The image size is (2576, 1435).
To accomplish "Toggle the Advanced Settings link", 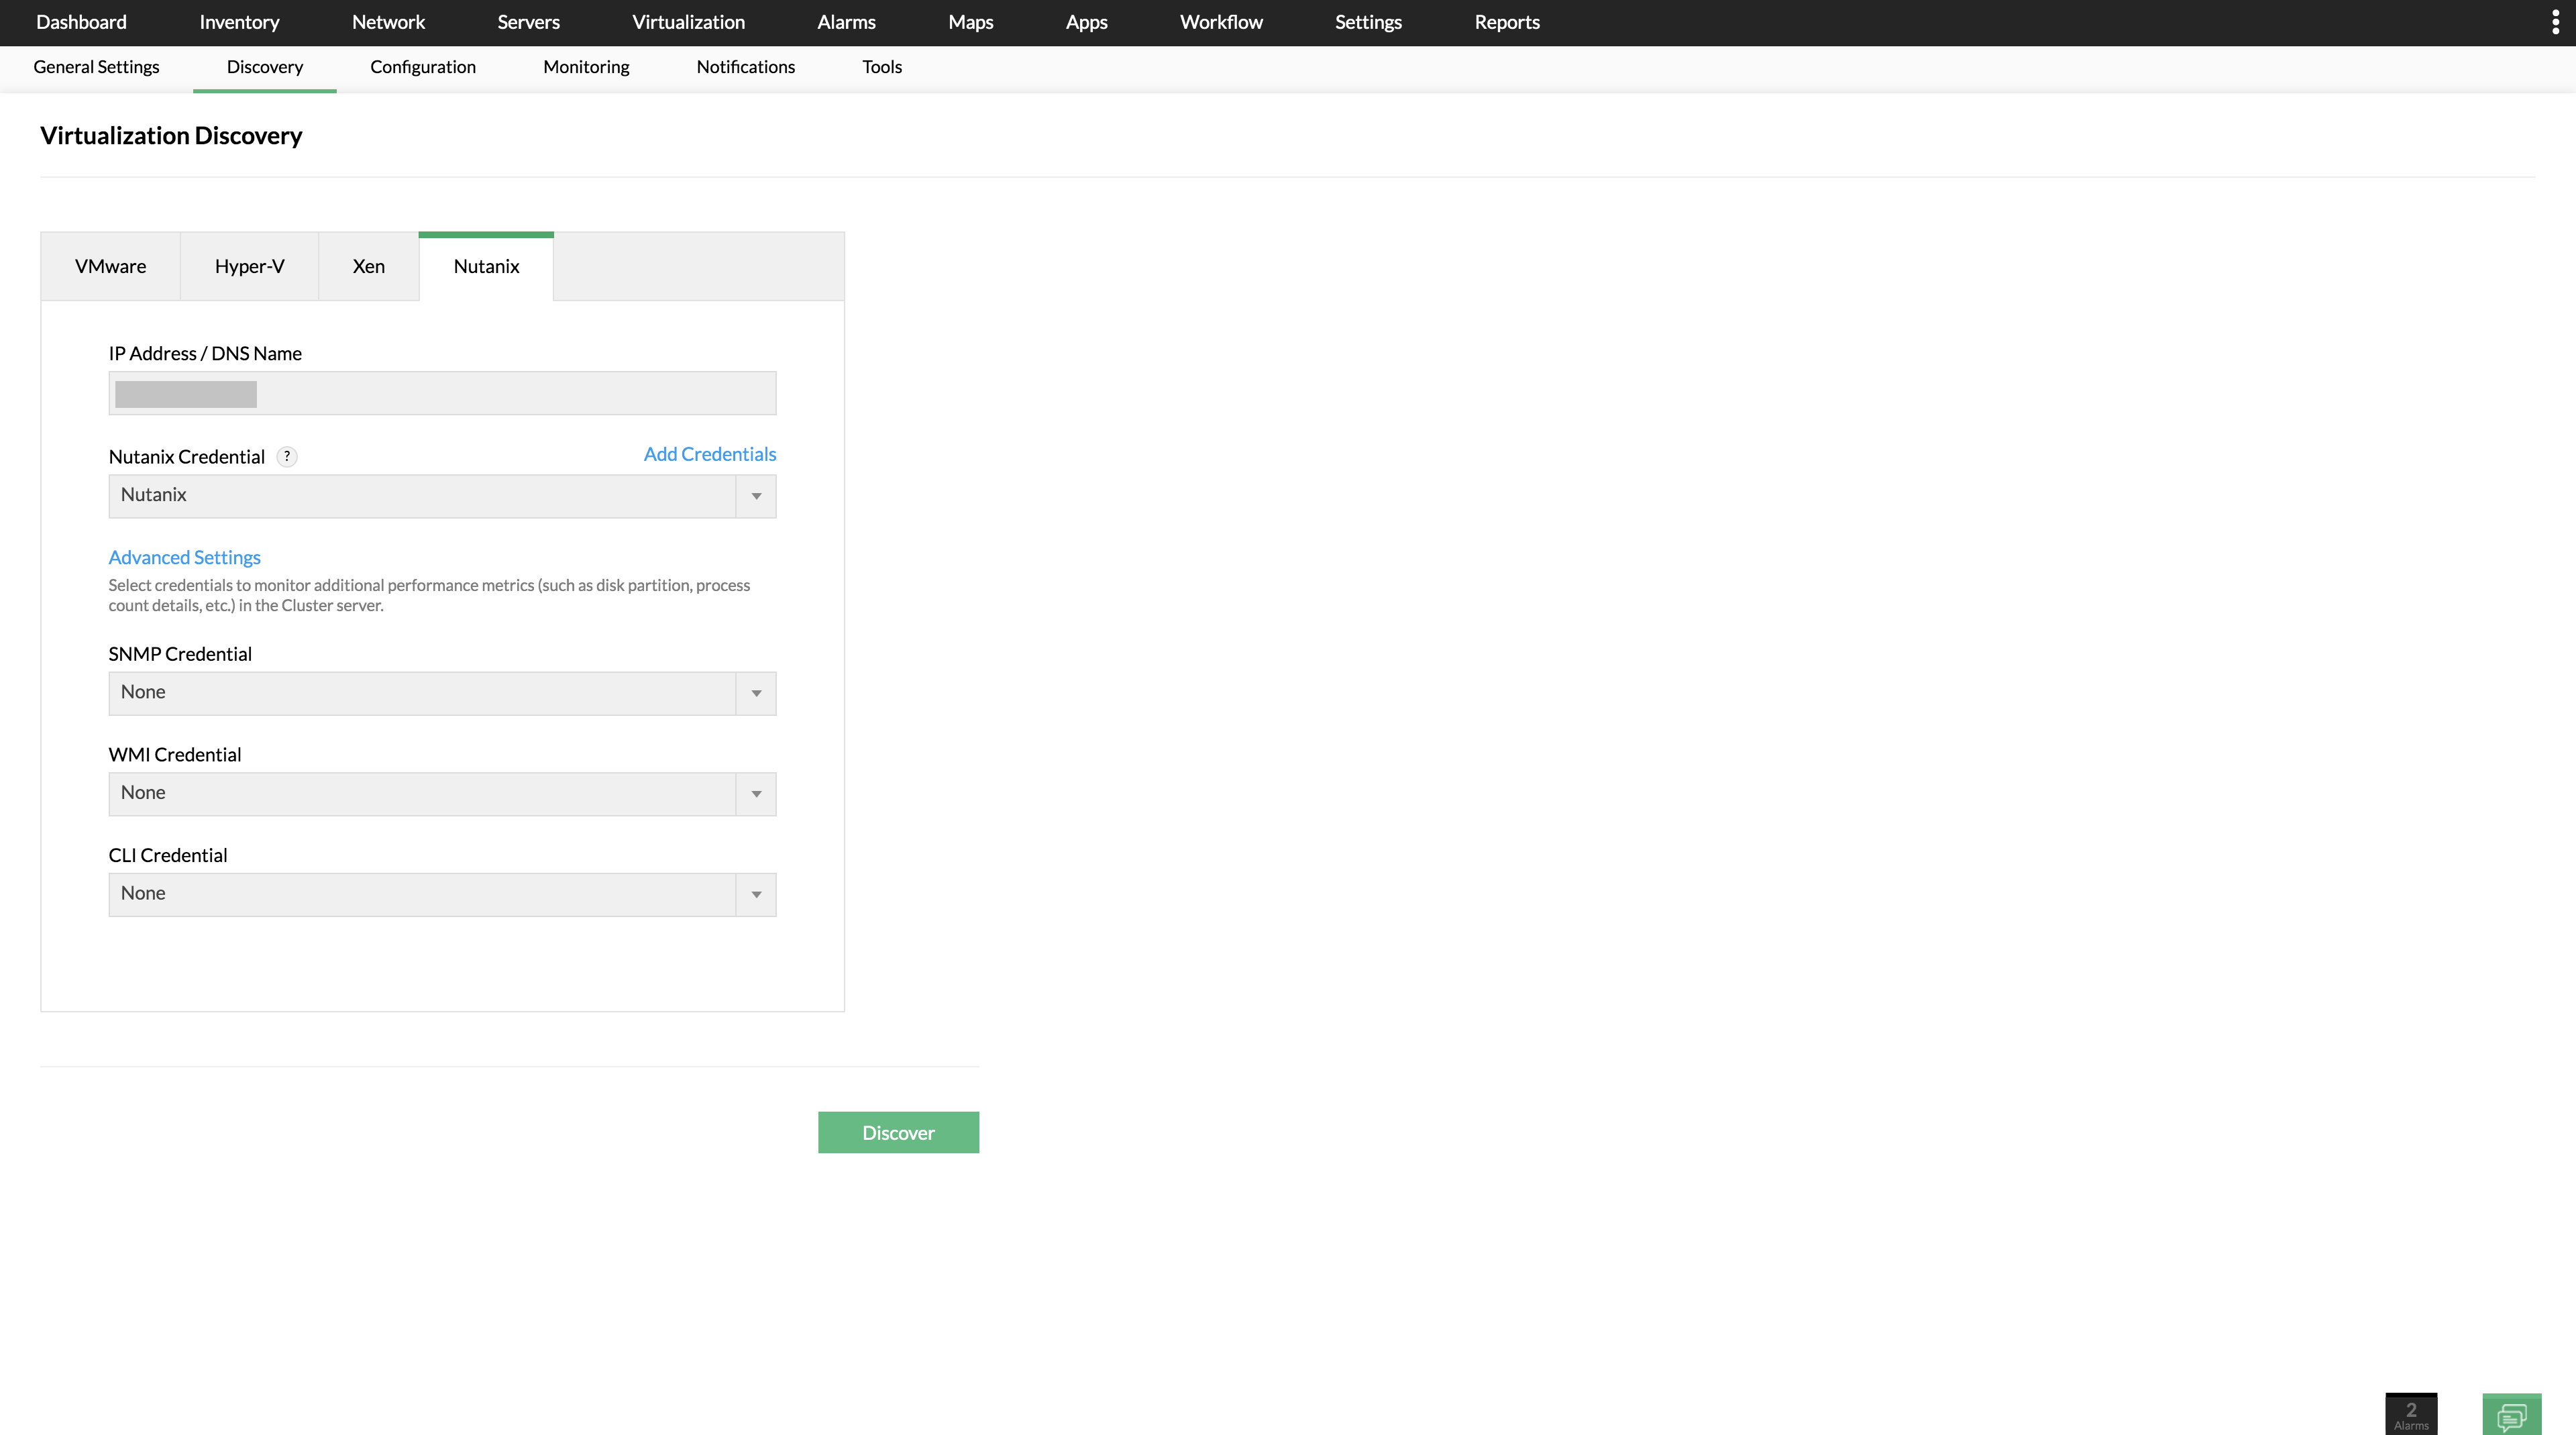I will point(184,557).
